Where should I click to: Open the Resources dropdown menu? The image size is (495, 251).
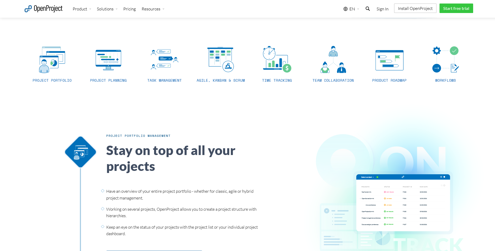point(153,9)
